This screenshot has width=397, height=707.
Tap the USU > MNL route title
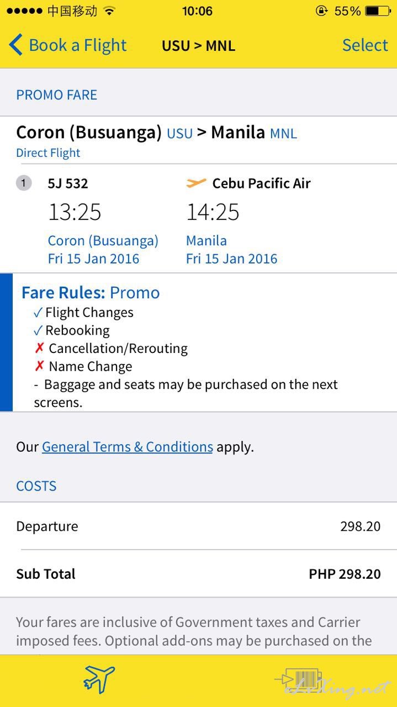click(x=198, y=46)
